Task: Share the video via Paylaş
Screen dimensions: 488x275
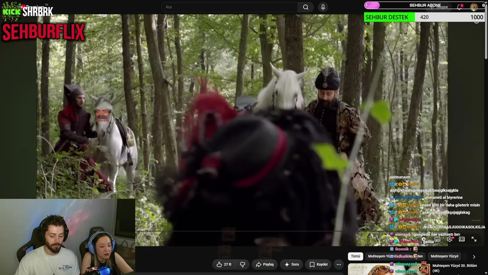Action: (x=265, y=264)
